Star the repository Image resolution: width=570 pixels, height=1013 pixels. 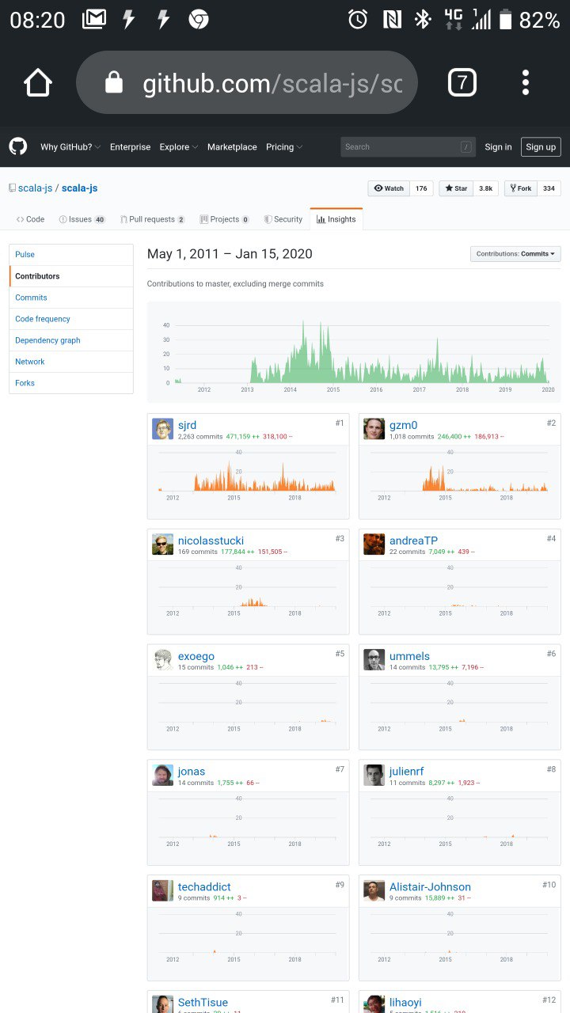click(x=457, y=188)
